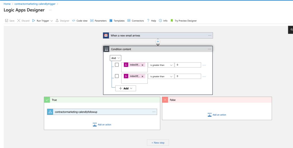Click the Save toolbar label
This screenshot has width=293, height=148.
click(x=12, y=21)
